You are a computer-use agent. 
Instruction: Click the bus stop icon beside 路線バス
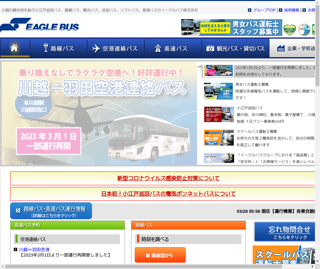pyautogui.click(x=46, y=48)
